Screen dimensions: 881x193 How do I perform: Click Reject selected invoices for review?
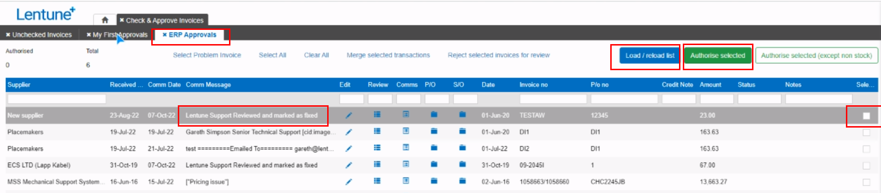[499, 55]
